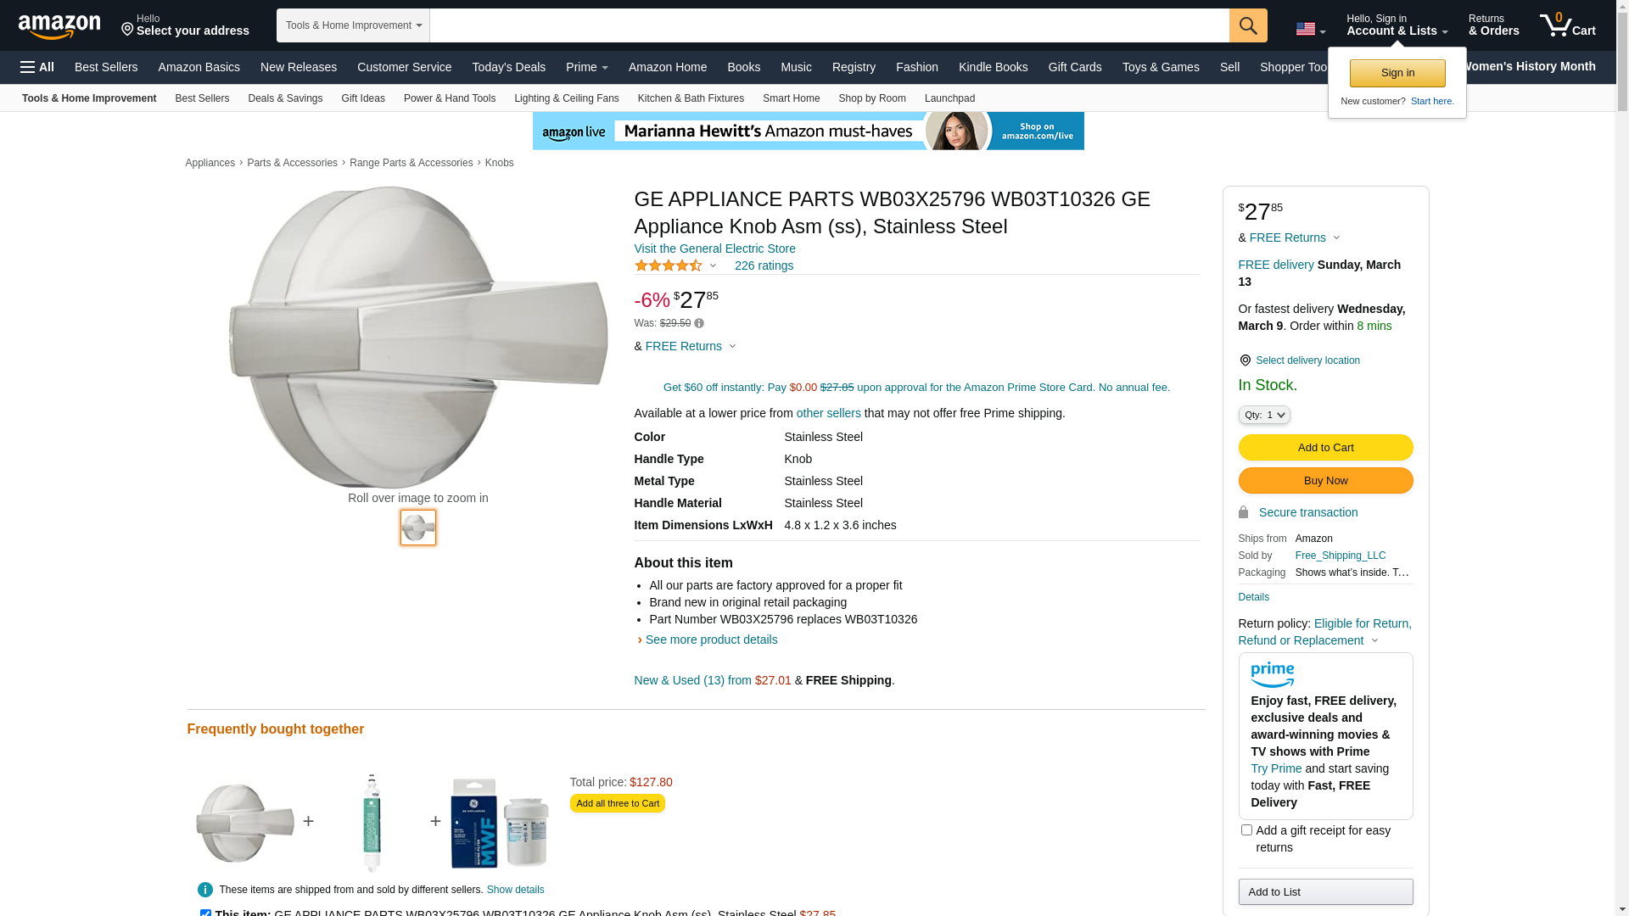Viewport: 1629px width, 916px height.
Task: Open Today's Deals in the nav bar
Action: 508,67
